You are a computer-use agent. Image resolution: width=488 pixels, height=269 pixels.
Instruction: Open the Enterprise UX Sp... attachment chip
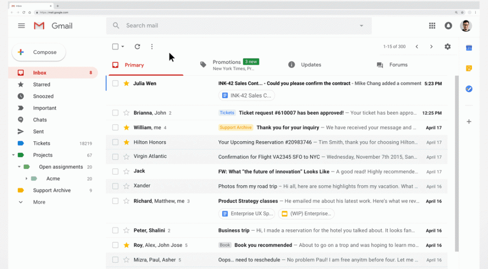coord(247,213)
